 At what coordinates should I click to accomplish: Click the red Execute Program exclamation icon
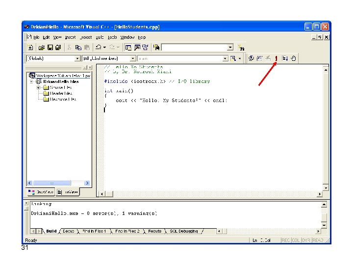point(276,58)
